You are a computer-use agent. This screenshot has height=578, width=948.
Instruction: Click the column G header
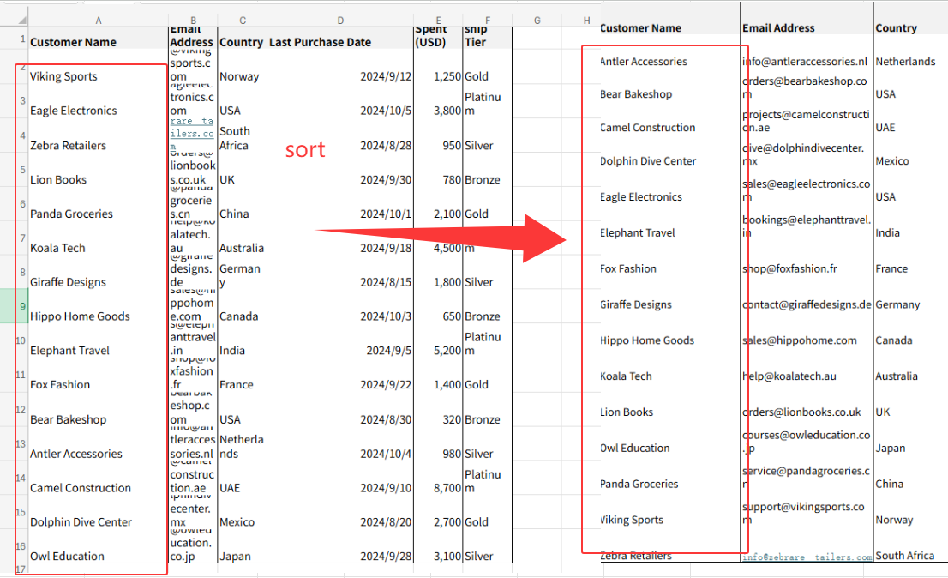(537, 20)
